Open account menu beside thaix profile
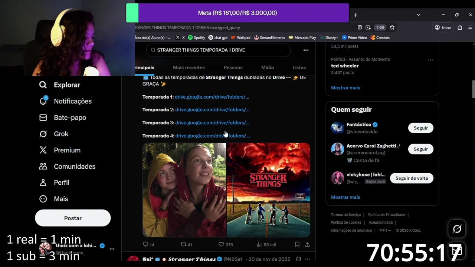This screenshot has width=475, height=267. [x=112, y=249]
